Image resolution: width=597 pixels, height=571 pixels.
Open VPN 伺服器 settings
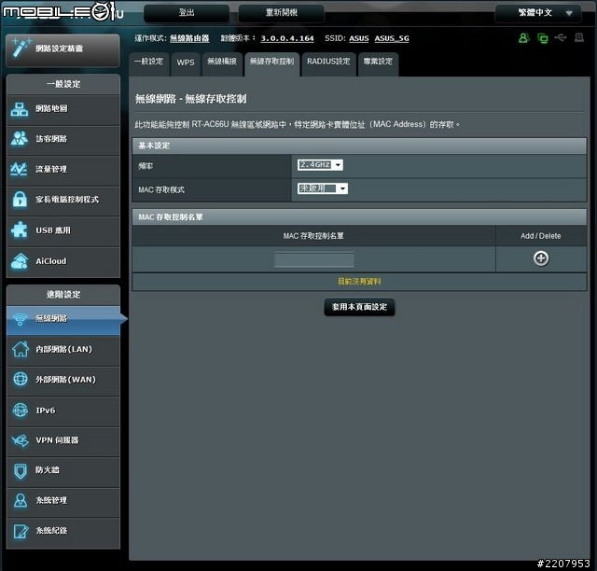62,440
